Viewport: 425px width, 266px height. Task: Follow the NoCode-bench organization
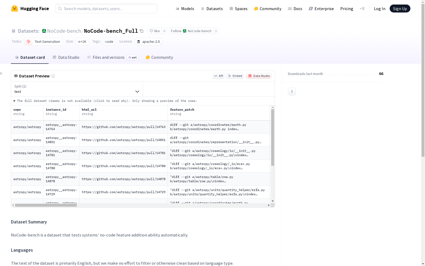point(191,31)
